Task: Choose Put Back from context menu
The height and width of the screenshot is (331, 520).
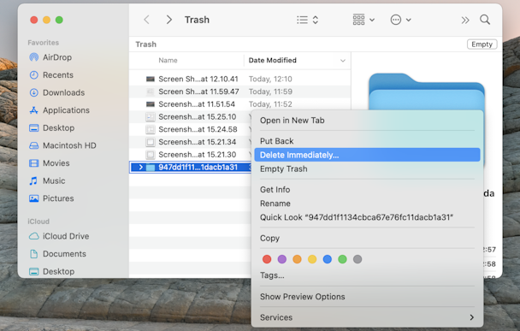Action: [276, 141]
